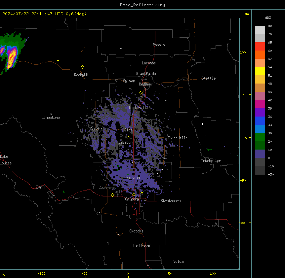Click the yellow V marker east of Calgary diamond
Viewport: 285px width, 278px height.
(x=142, y=193)
